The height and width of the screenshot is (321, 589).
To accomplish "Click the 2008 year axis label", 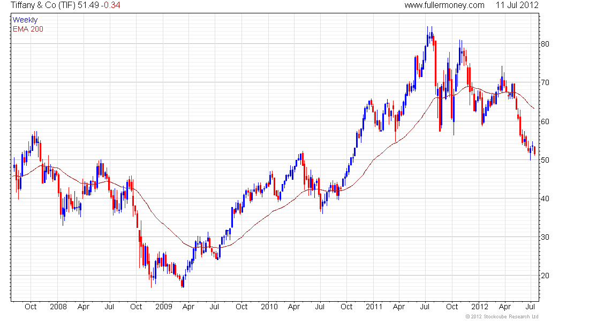I will pyautogui.click(x=58, y=307).
